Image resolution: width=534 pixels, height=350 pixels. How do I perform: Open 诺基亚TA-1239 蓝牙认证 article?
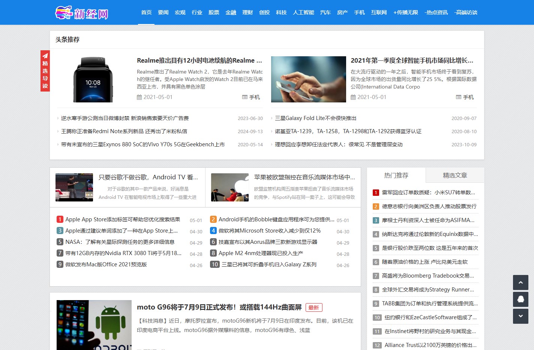pyautogui.click(x=348, y=131)
